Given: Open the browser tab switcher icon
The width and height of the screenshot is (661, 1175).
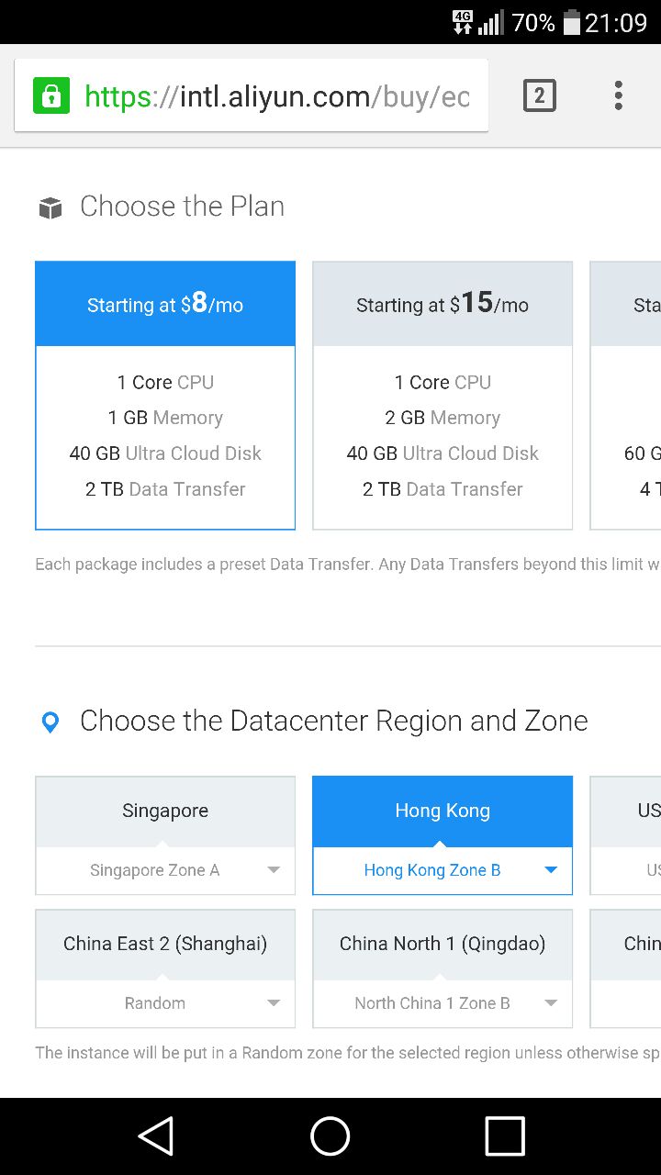Looking at the screenshot, I should click(x=540, y=95).
